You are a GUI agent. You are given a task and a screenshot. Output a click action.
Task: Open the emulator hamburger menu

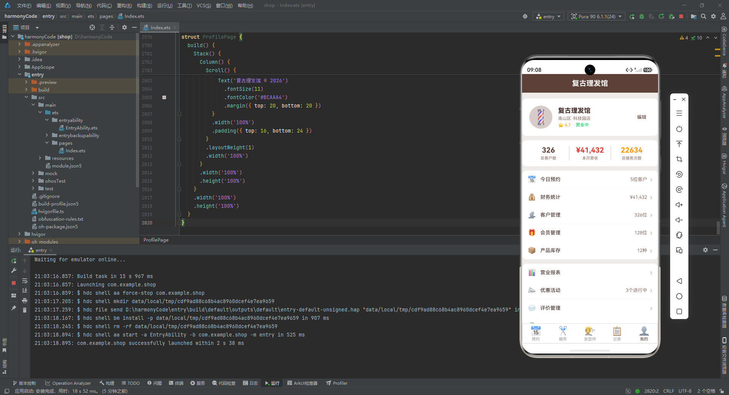coord(679,113)
